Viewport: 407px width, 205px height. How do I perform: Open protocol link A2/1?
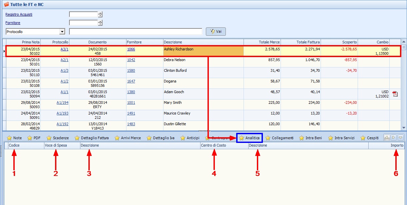click(x=64, y=60)
